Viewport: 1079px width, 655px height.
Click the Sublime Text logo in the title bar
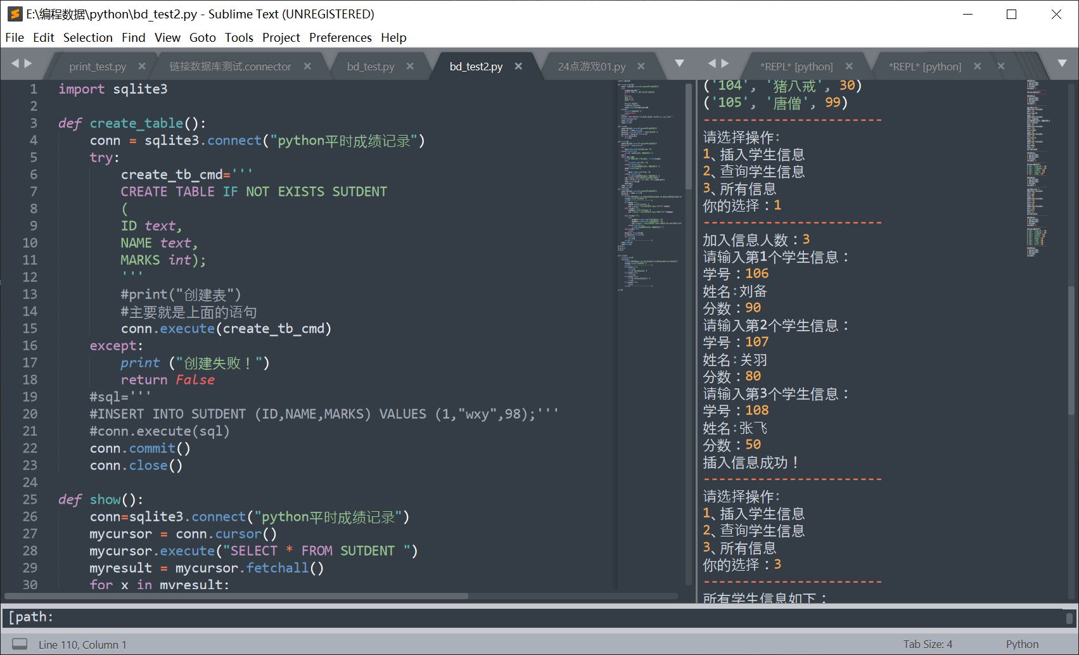[14, 14]
